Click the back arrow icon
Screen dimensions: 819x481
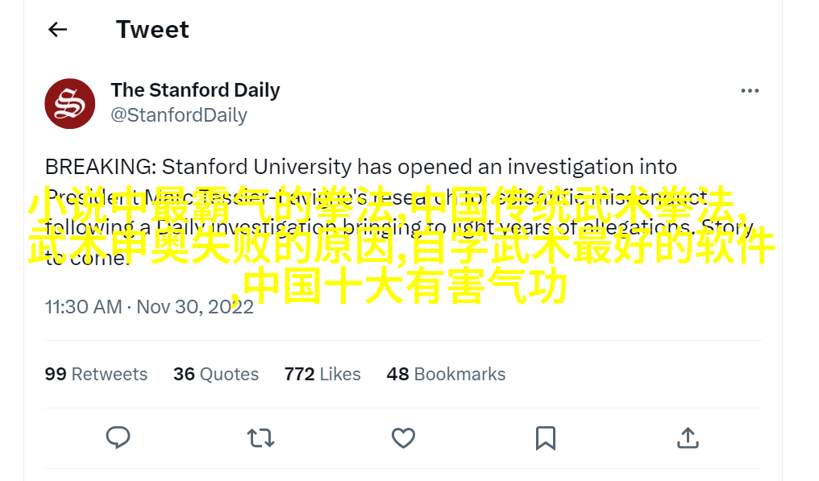click(57, 30)
